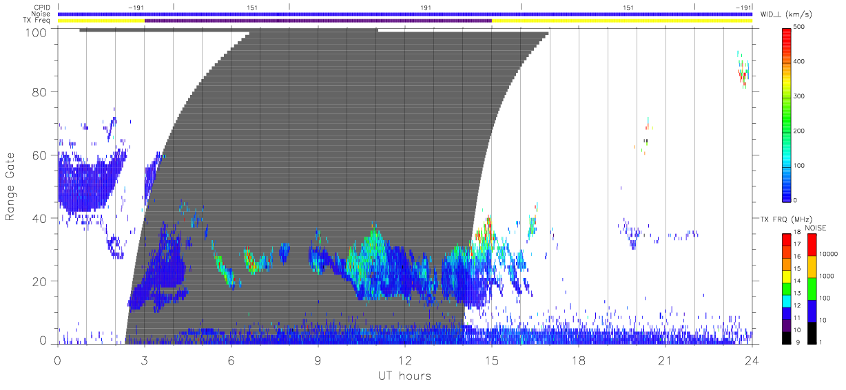Click the 3 tick on the UT hours axis

[x=145, y=360]
